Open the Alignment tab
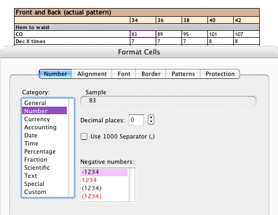278x215 pixels. [92, 74]
